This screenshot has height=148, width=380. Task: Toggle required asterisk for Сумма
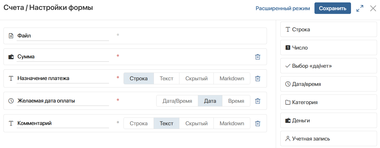118,56
